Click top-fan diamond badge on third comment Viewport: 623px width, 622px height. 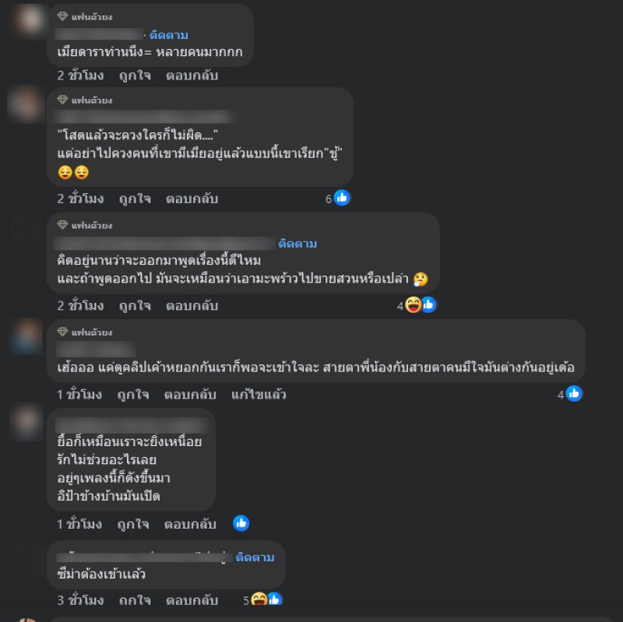click(x=62, y=225)
